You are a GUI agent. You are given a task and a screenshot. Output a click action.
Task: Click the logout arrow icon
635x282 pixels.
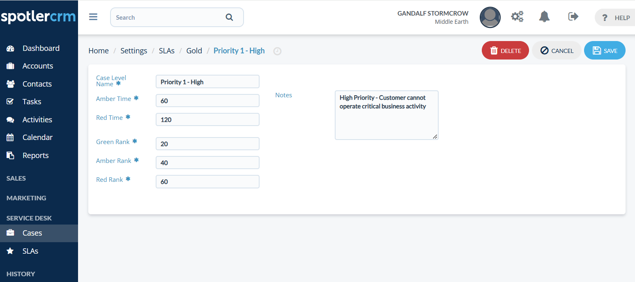[x=573, y=16]
